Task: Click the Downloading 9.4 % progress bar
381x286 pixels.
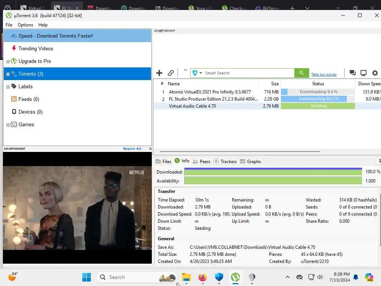Action: [x=318, y=92]
